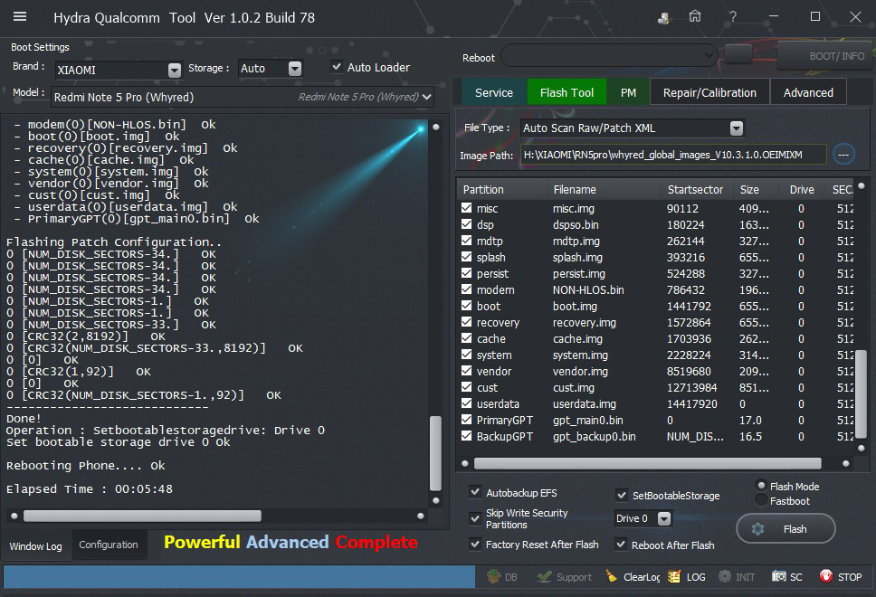Click the user account icon
Screen dimensions: 876x597
pyautogui.click(x=664, y=17)
